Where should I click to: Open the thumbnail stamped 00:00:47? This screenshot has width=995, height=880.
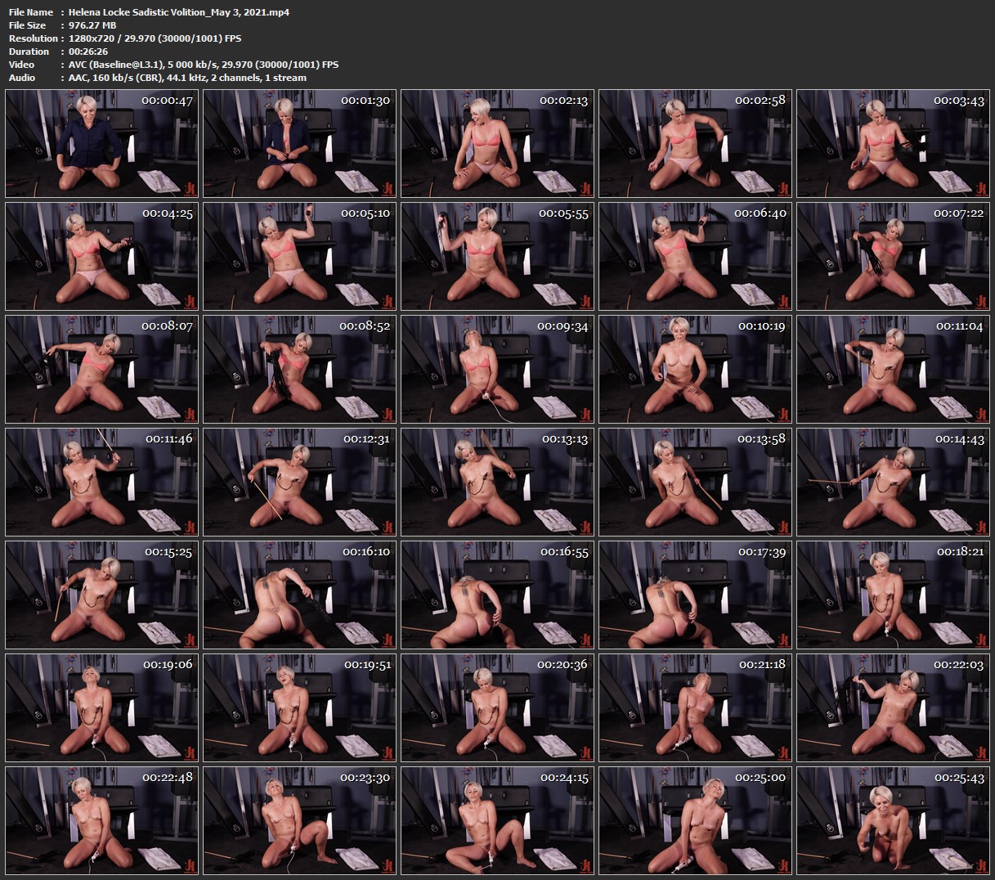pyautogui.click(x=102, y=143)
